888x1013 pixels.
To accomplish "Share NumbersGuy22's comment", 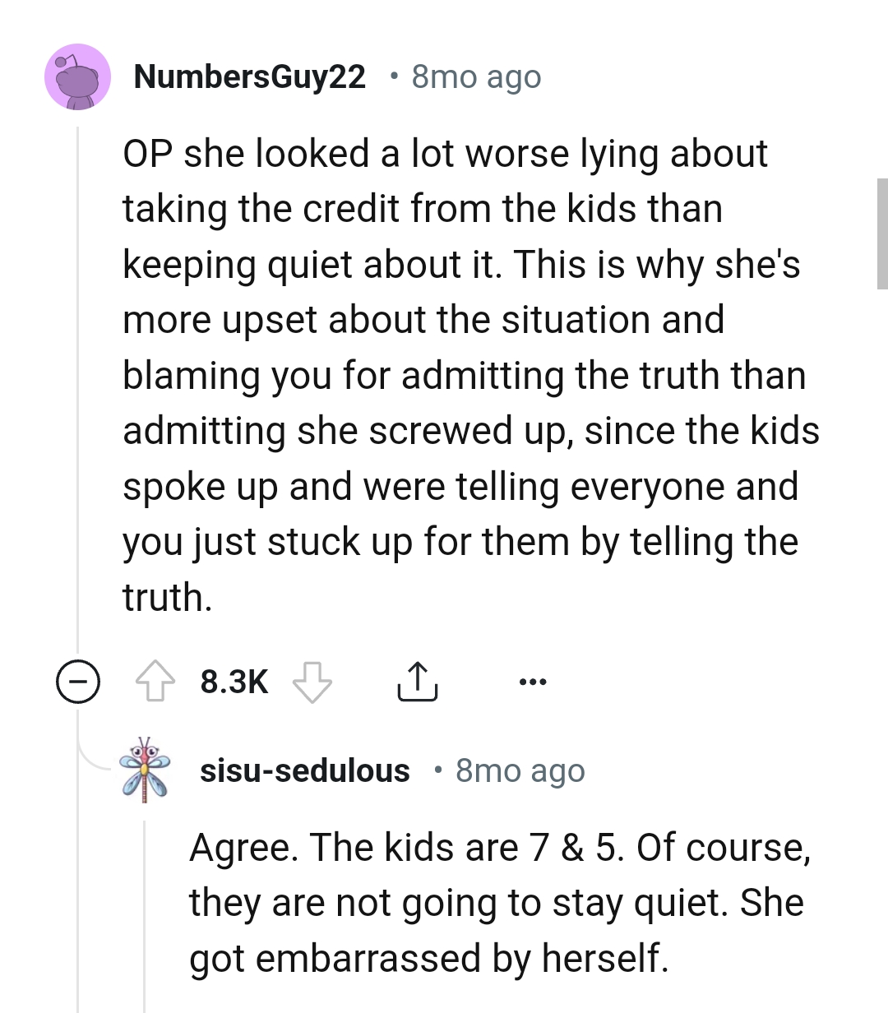I will (x=417, y=682).
